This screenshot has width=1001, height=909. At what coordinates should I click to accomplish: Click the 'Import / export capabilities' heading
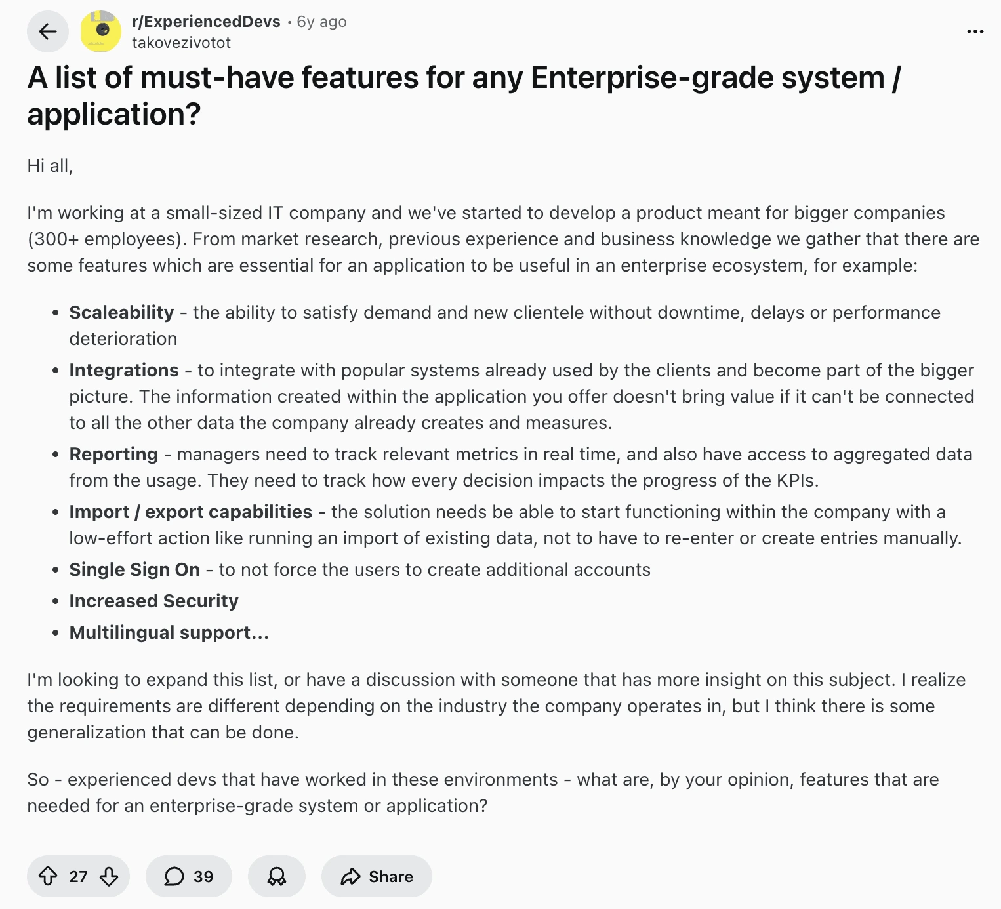pyautogui.click(x=190, y=512)
